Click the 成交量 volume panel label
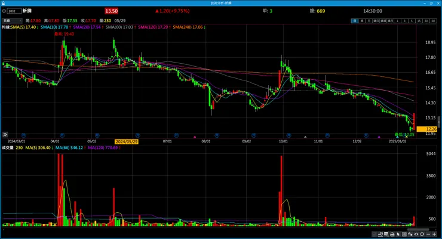 pos(8,148)
